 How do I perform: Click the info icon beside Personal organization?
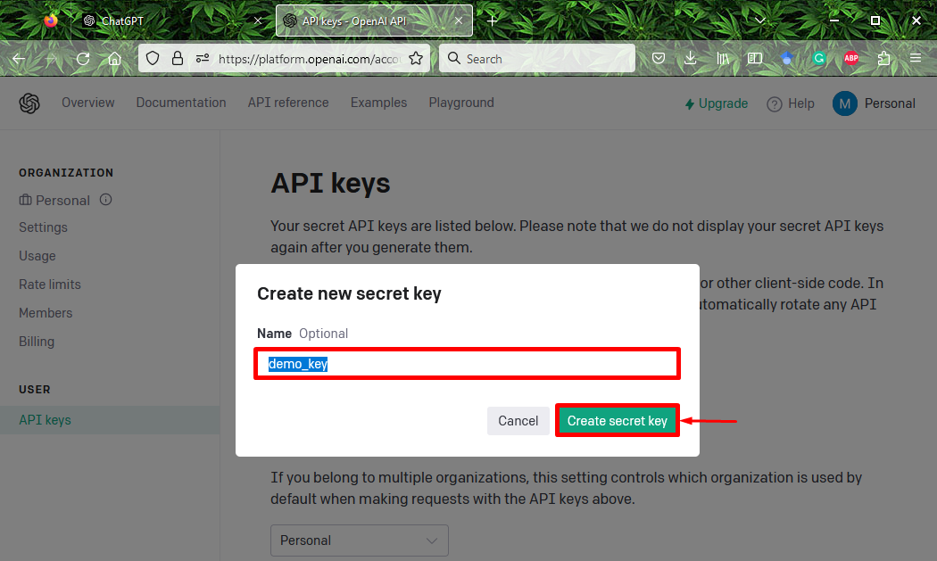pyautogui.click(x=106, y=200)
